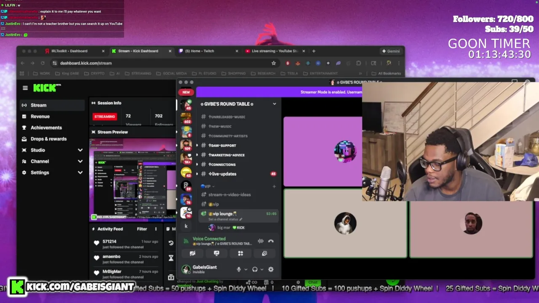Expand the Channel section chevron
The image size is (539, 303).
click(80, 161)
